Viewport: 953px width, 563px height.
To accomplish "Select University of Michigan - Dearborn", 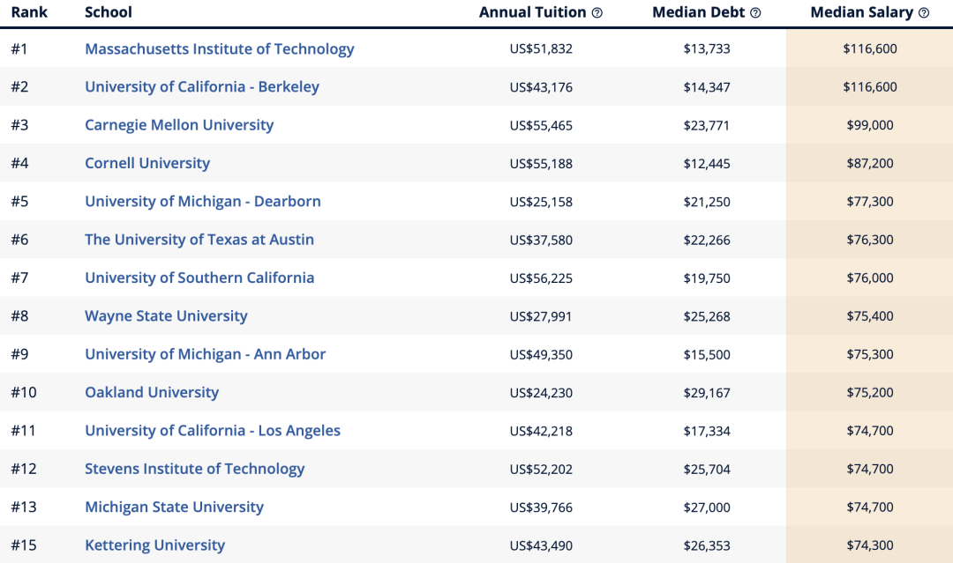I will point(202,202).
